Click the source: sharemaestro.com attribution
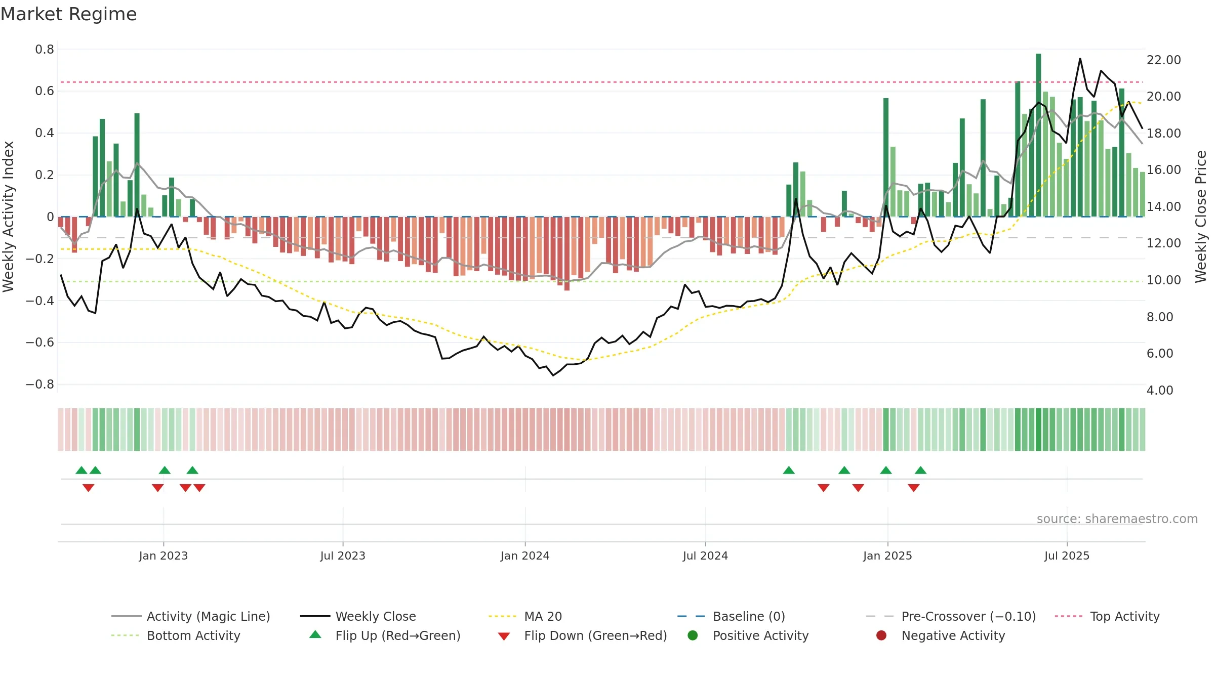The image size is (1215, 683). (1117, 519)
